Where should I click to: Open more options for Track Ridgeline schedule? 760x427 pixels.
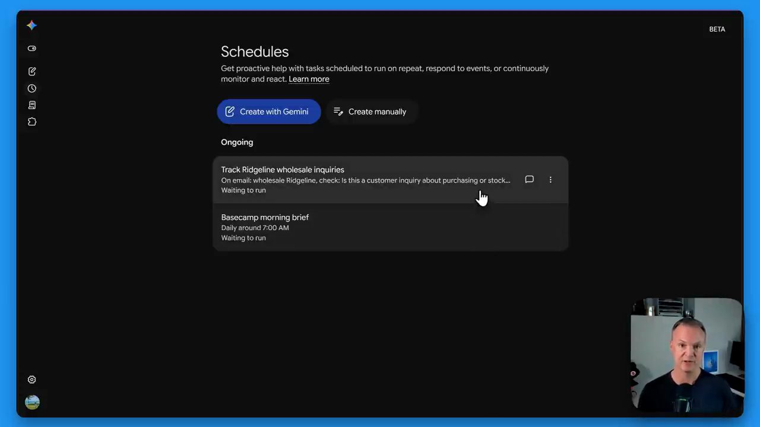coord(550,179)
